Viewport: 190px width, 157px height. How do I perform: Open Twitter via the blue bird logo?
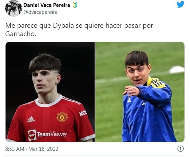click(180, 4)
